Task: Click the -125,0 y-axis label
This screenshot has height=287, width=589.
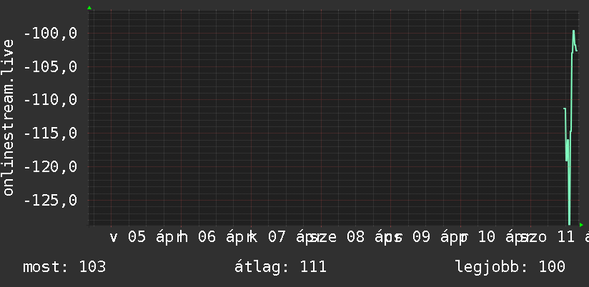Action: (51, 200)
